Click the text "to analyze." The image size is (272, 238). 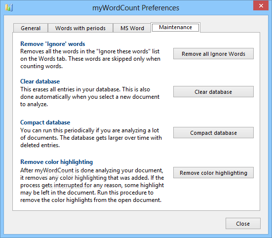coord(34,104)
